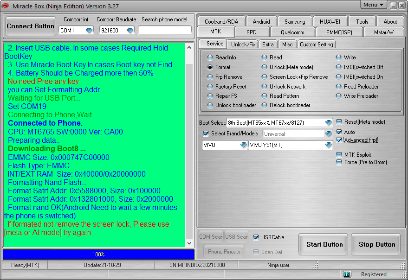Click the Start Button

(324, 244)
